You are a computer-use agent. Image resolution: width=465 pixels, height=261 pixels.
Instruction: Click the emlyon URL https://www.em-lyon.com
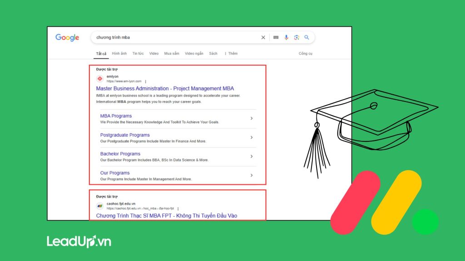(x=124, y=81)
